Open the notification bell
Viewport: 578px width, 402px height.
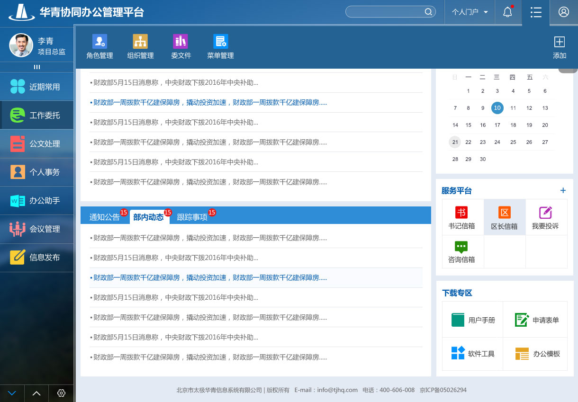(508, 12)
